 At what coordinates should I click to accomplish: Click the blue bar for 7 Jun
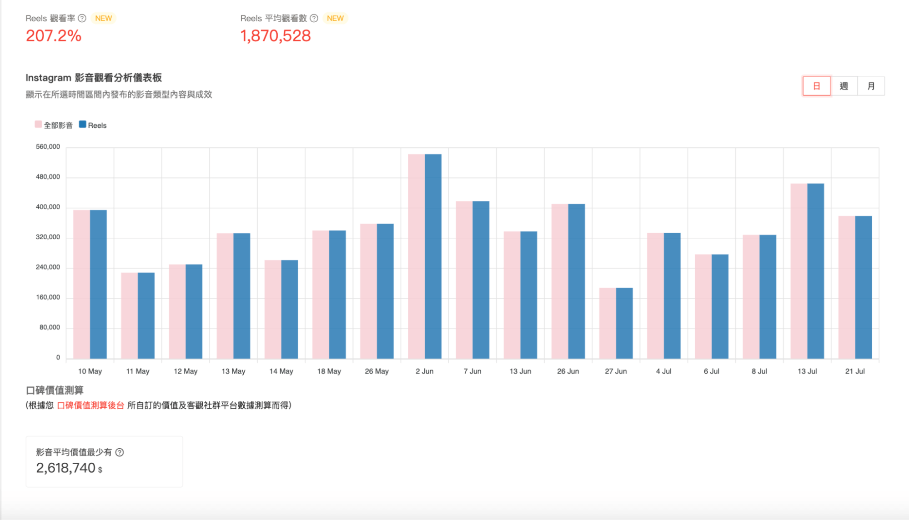pyautogui.click(x=481, y=280)
